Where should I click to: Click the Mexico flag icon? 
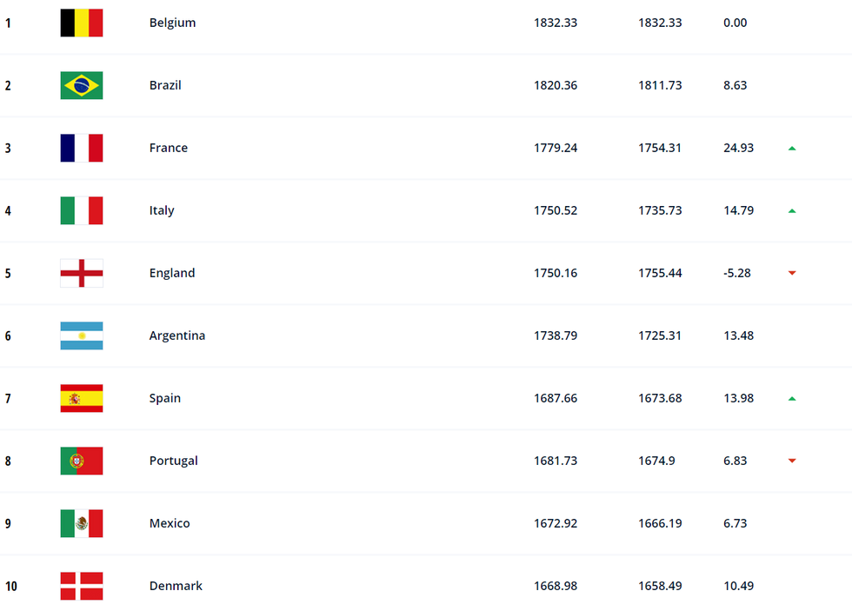tap(82, 523)
